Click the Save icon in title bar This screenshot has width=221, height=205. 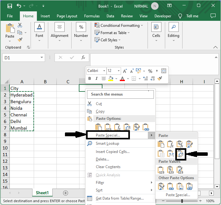pos(10,6)
